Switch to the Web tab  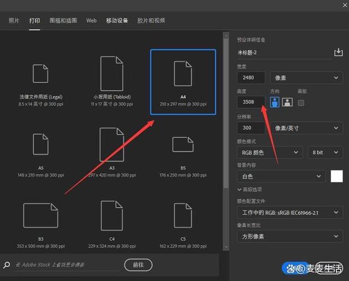pyautogui.click(x=91, y=21)
